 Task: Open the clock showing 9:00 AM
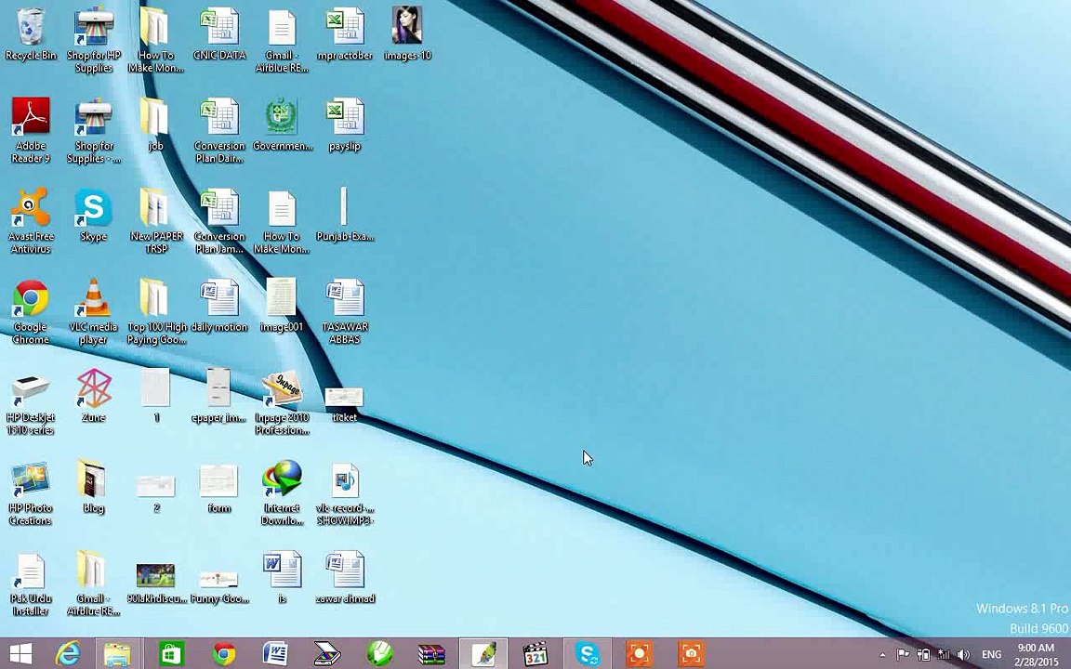click(x=1037, y=654)
